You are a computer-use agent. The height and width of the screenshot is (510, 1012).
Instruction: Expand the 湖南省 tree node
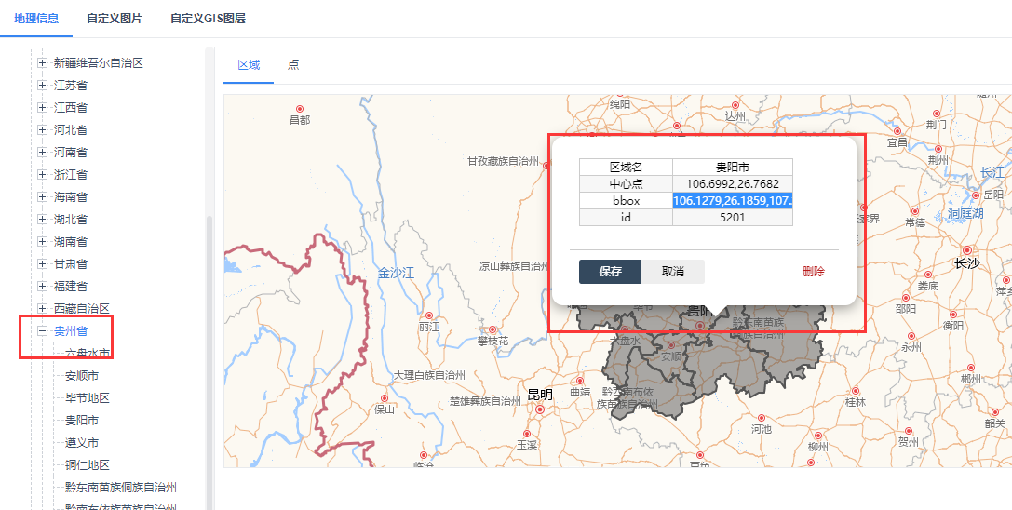43,241
